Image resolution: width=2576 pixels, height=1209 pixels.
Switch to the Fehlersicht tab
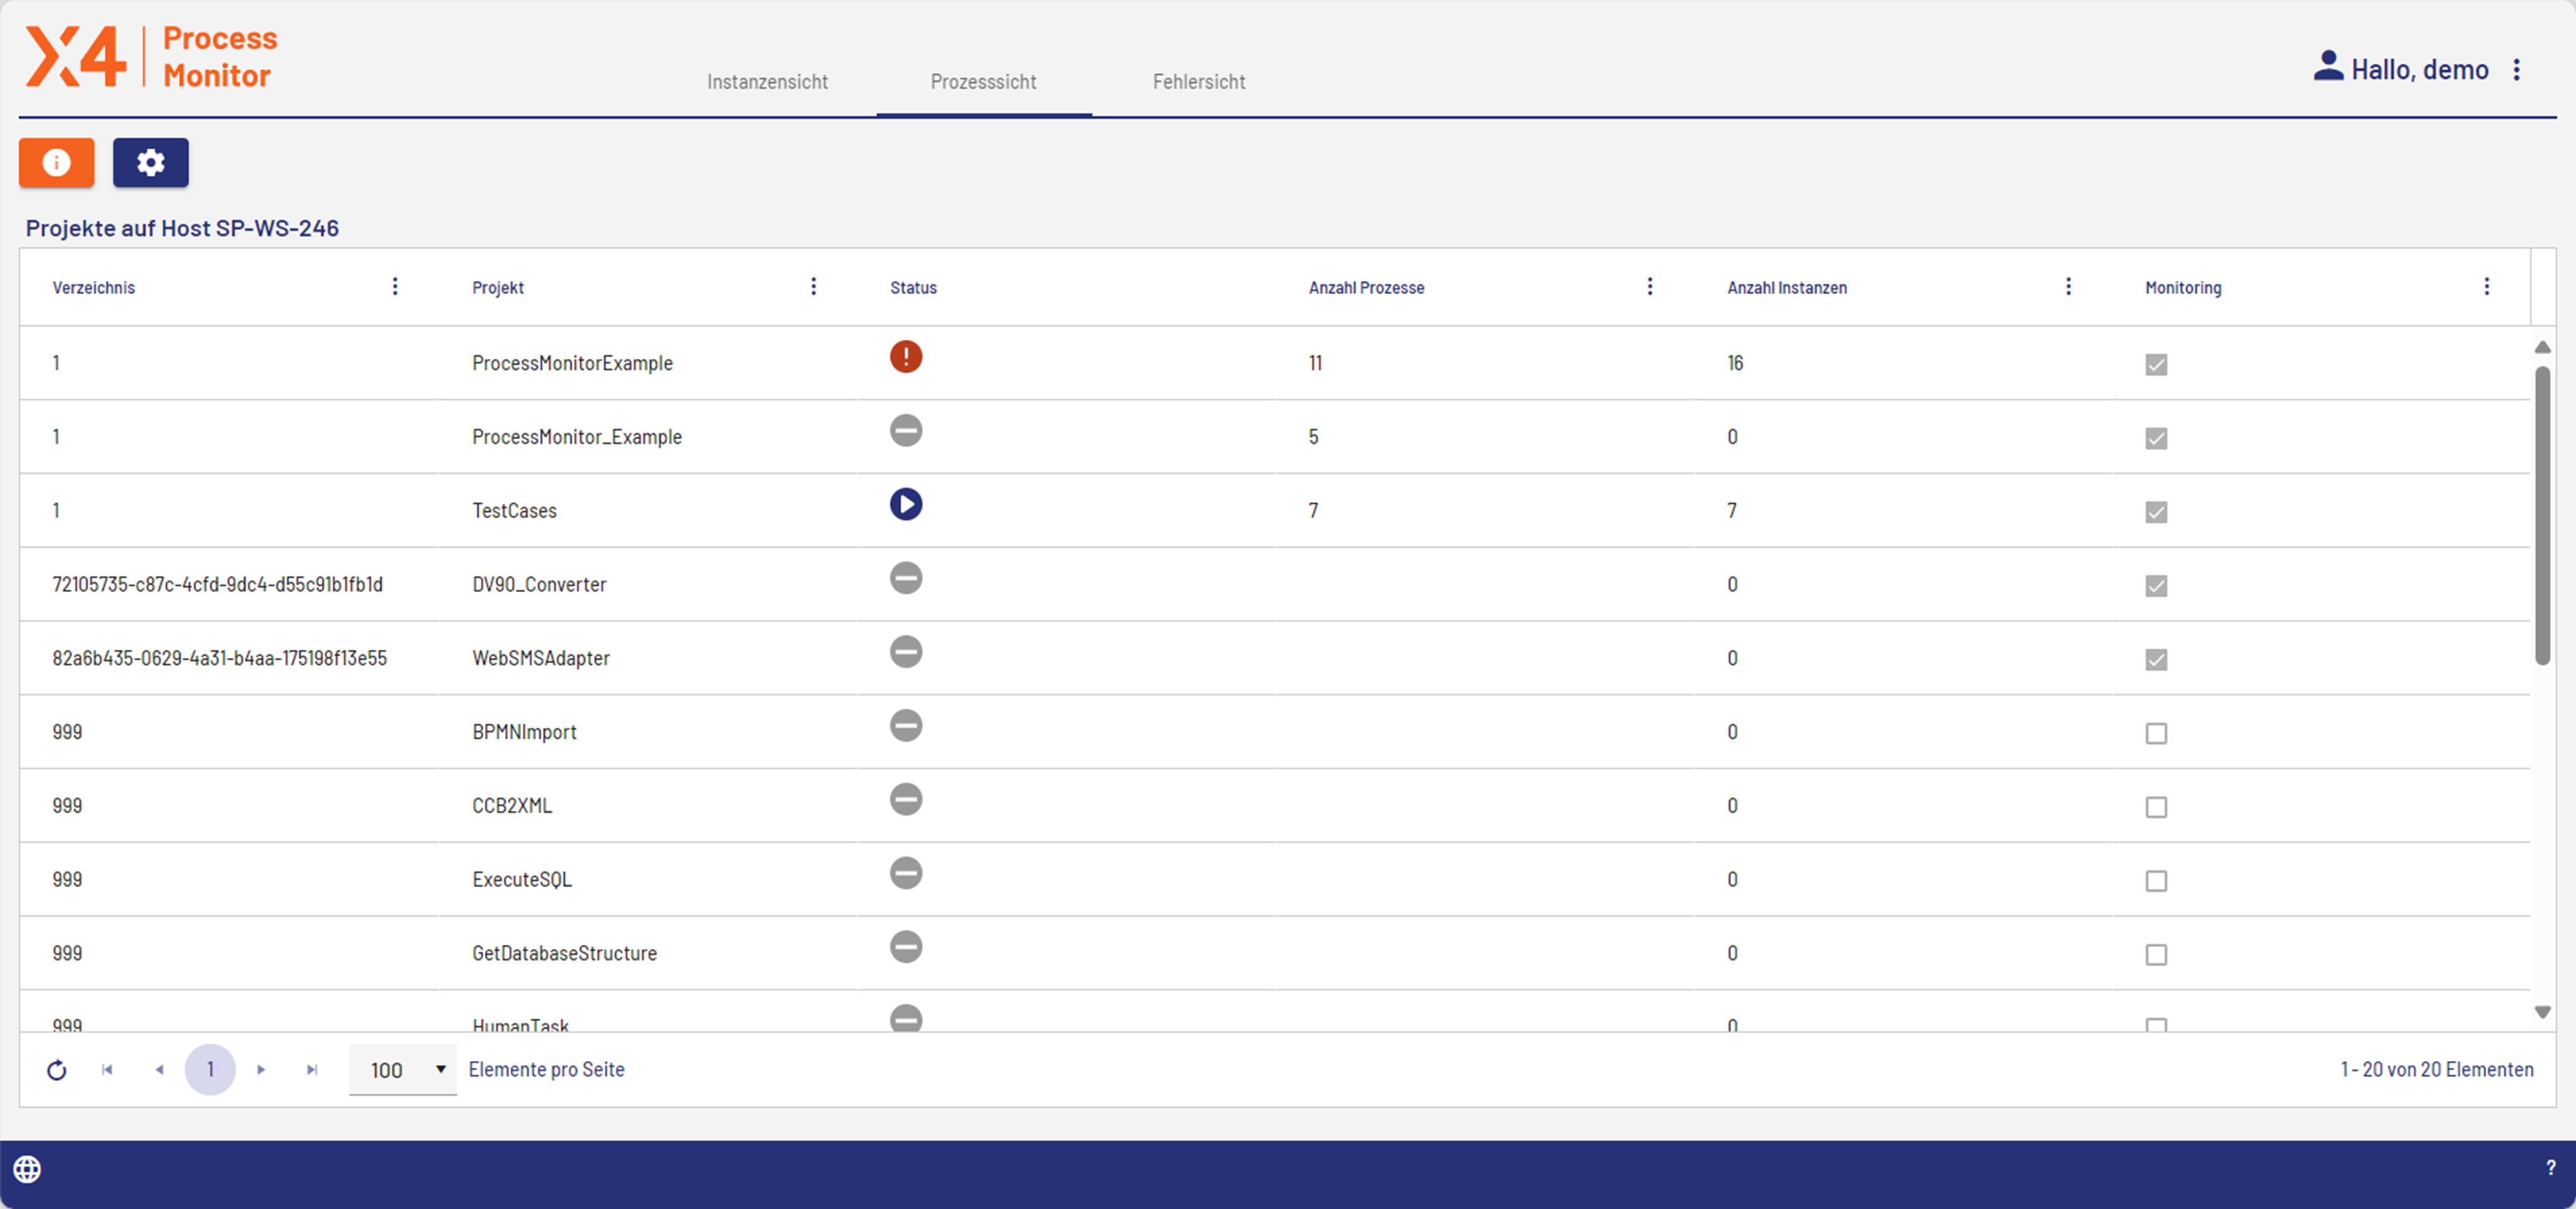coord(1198,82)
